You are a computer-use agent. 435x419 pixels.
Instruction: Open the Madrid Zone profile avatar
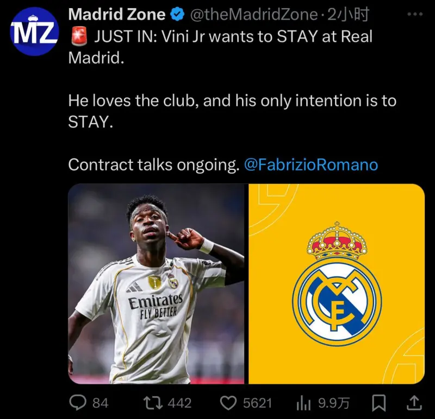(x=34, y=31)
